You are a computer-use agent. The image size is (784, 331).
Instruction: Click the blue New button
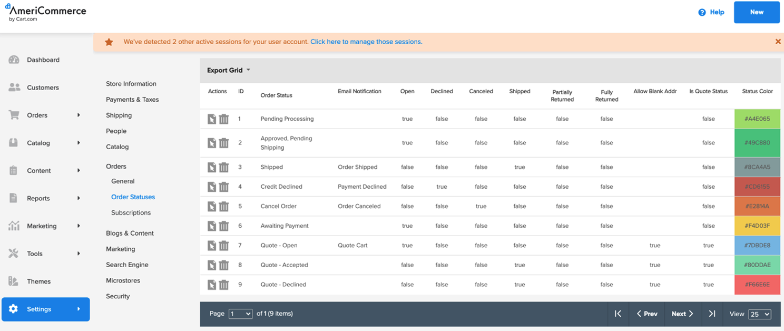[757, 12]
